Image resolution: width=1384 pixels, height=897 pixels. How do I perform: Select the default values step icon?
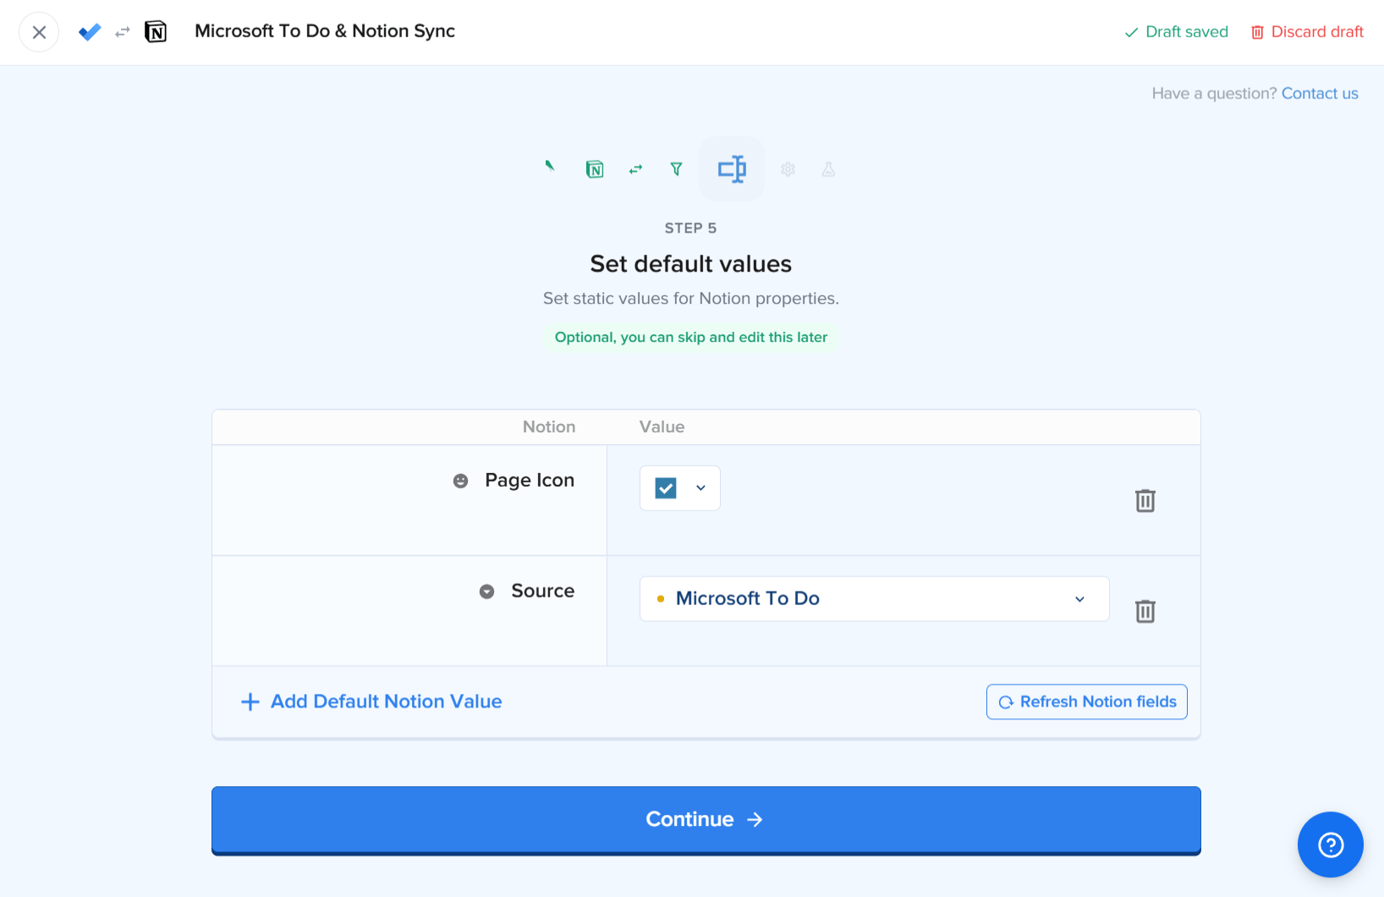[x=732, y=169]
